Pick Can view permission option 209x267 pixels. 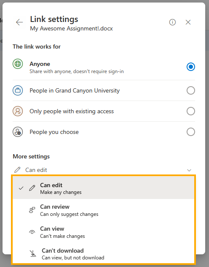click(103, 232)
